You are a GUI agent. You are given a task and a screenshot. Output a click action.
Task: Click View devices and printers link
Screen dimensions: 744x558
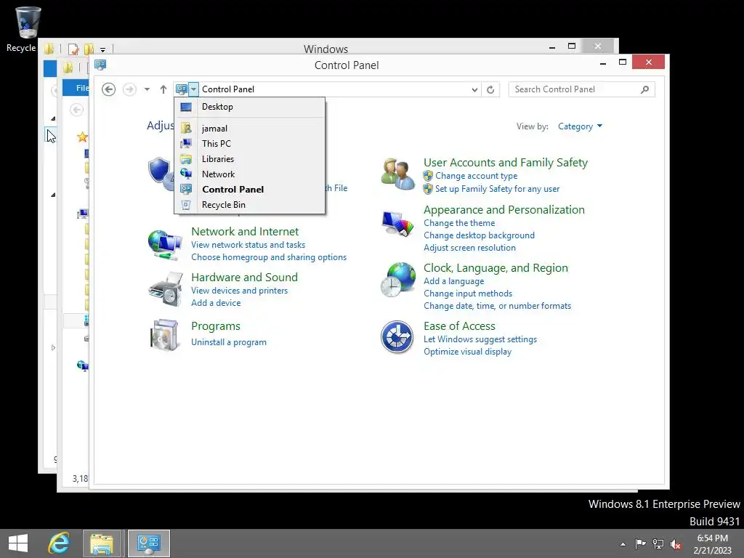coord(239,291)
